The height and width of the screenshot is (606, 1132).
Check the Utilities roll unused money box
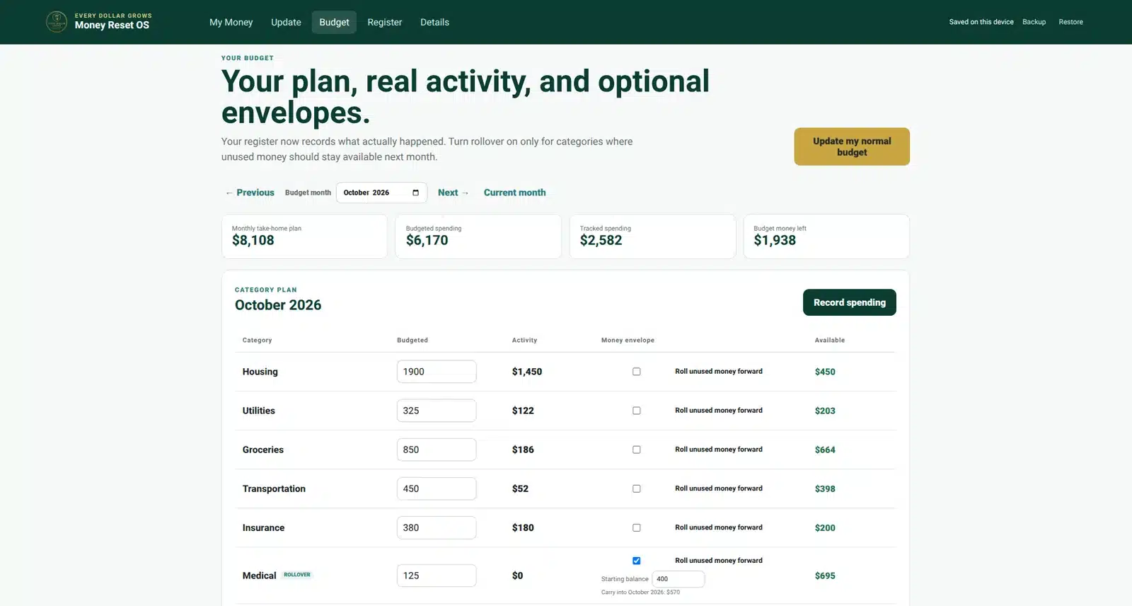click(637, 411)
